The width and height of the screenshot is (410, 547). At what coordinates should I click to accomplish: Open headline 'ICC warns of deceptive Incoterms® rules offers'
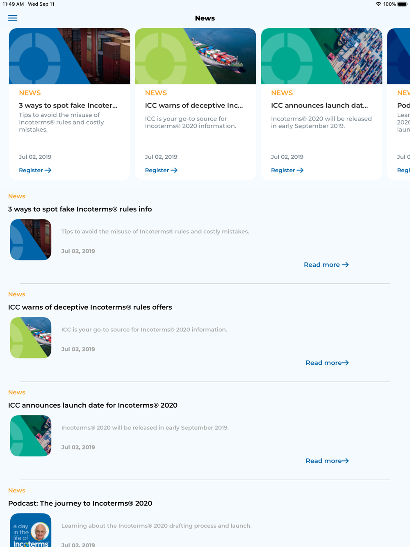[90, 307]
